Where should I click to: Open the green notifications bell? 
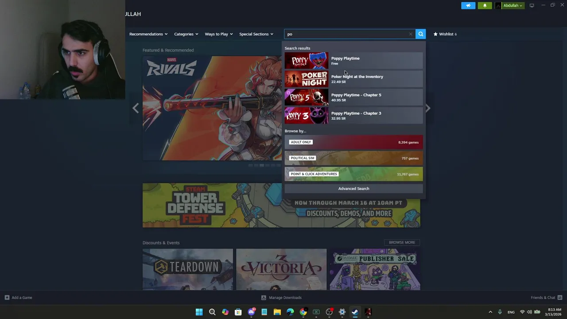(485, 5)
